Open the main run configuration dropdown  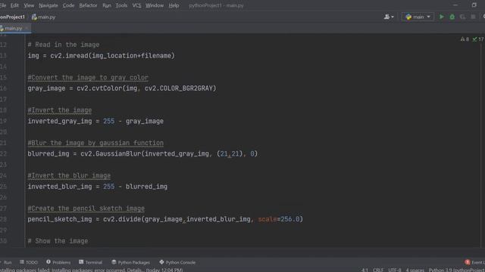click(x=418, y=17)
